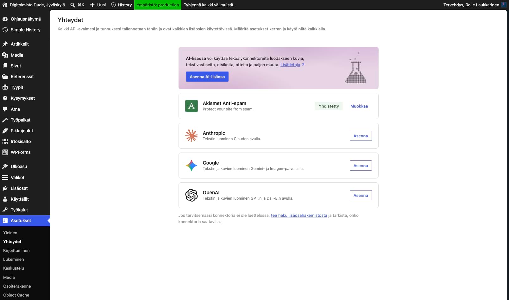Viewport: 509px width, 300px height.
Task: Click the Yhteydet page heading
Action: [x=70, y=20]
